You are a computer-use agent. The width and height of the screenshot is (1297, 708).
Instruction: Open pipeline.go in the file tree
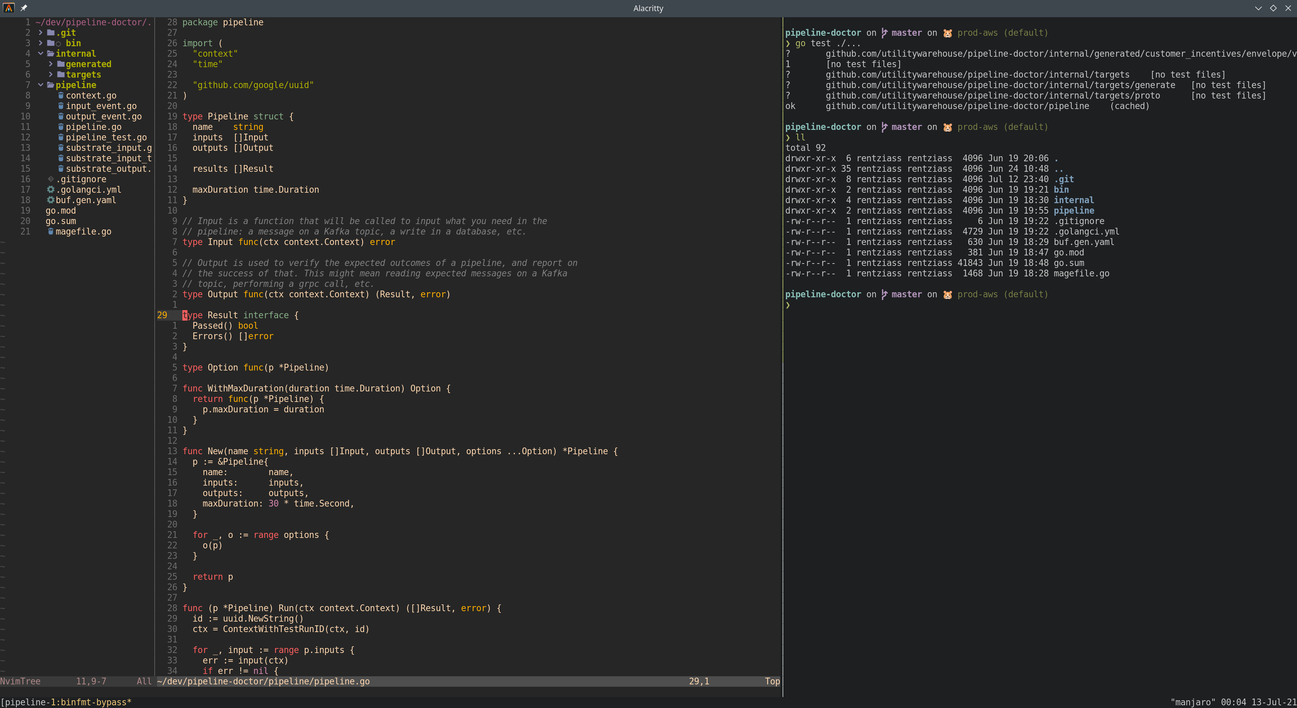click(x=94, y=127)
